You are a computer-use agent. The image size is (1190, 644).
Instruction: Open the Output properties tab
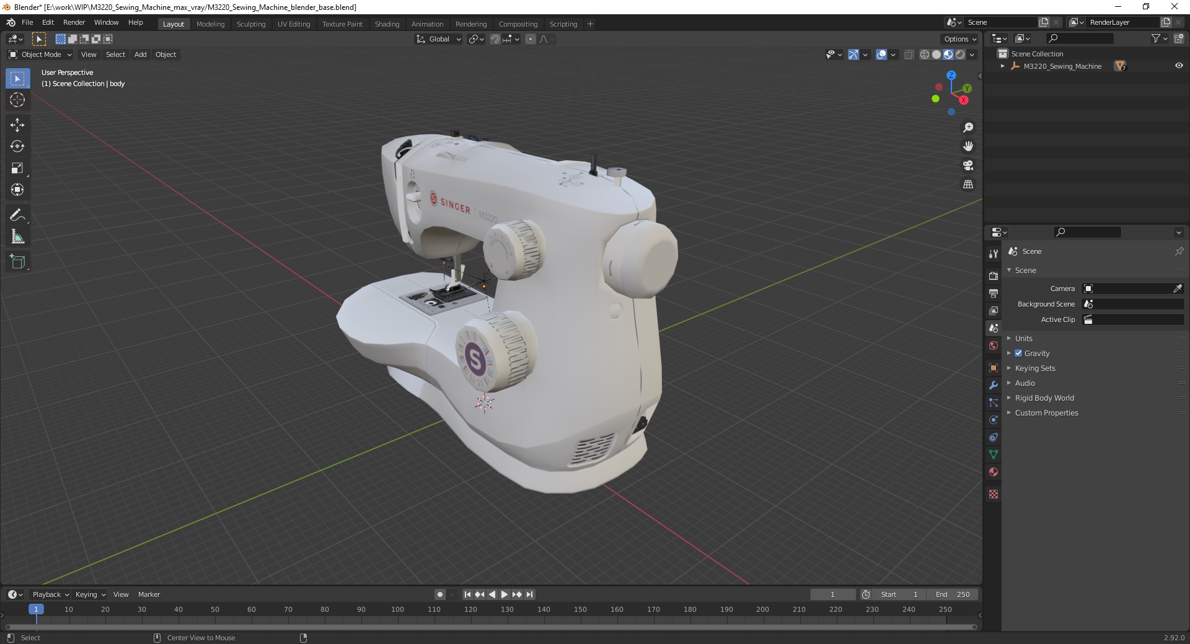pos(994,293)
